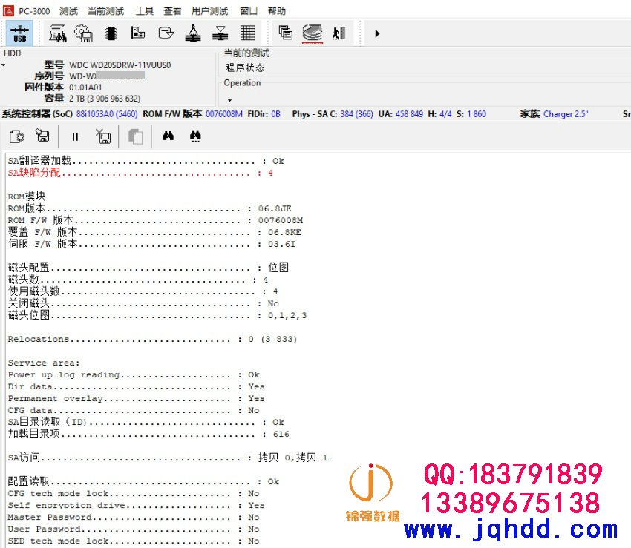The image size is (631, 548).
Task: Click the 覆盖 F/W 版本 log line
Action: 154,232
